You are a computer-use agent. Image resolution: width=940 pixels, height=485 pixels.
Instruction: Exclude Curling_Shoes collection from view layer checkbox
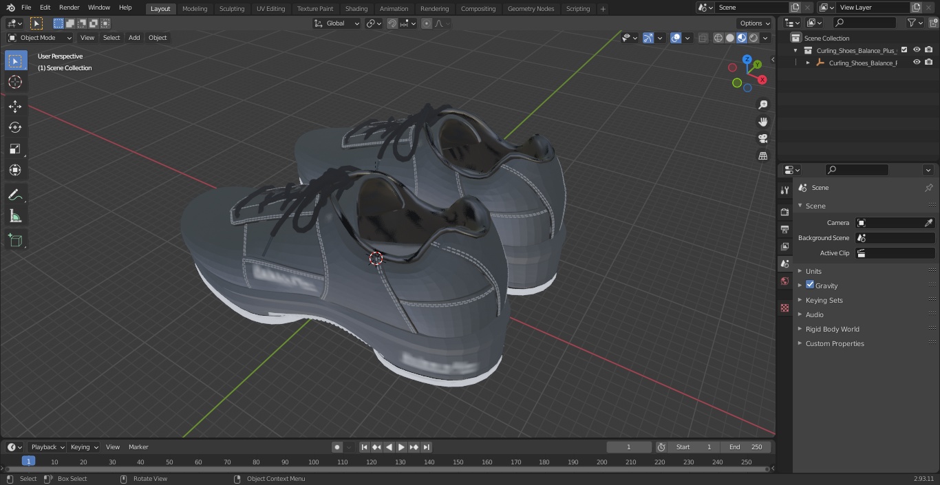904,50
